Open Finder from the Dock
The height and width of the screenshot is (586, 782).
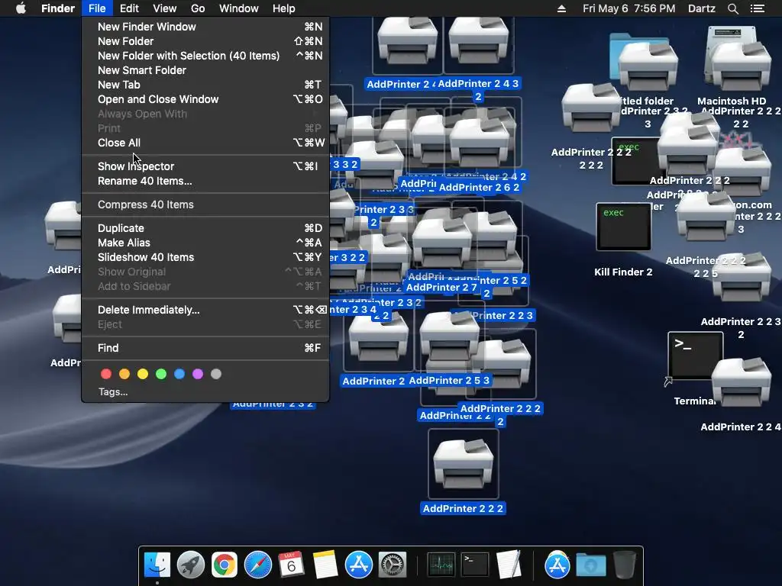[x=157, y=565]
